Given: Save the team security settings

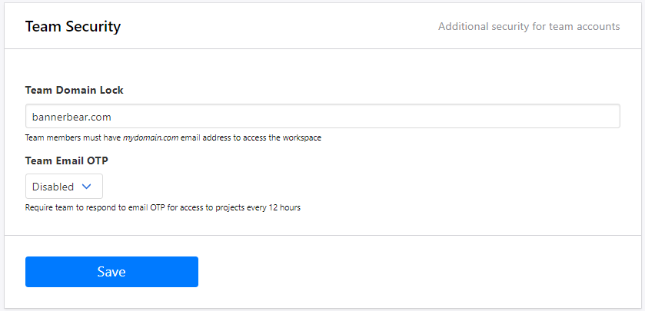Looking at the screenshot, I should (111, 272).
